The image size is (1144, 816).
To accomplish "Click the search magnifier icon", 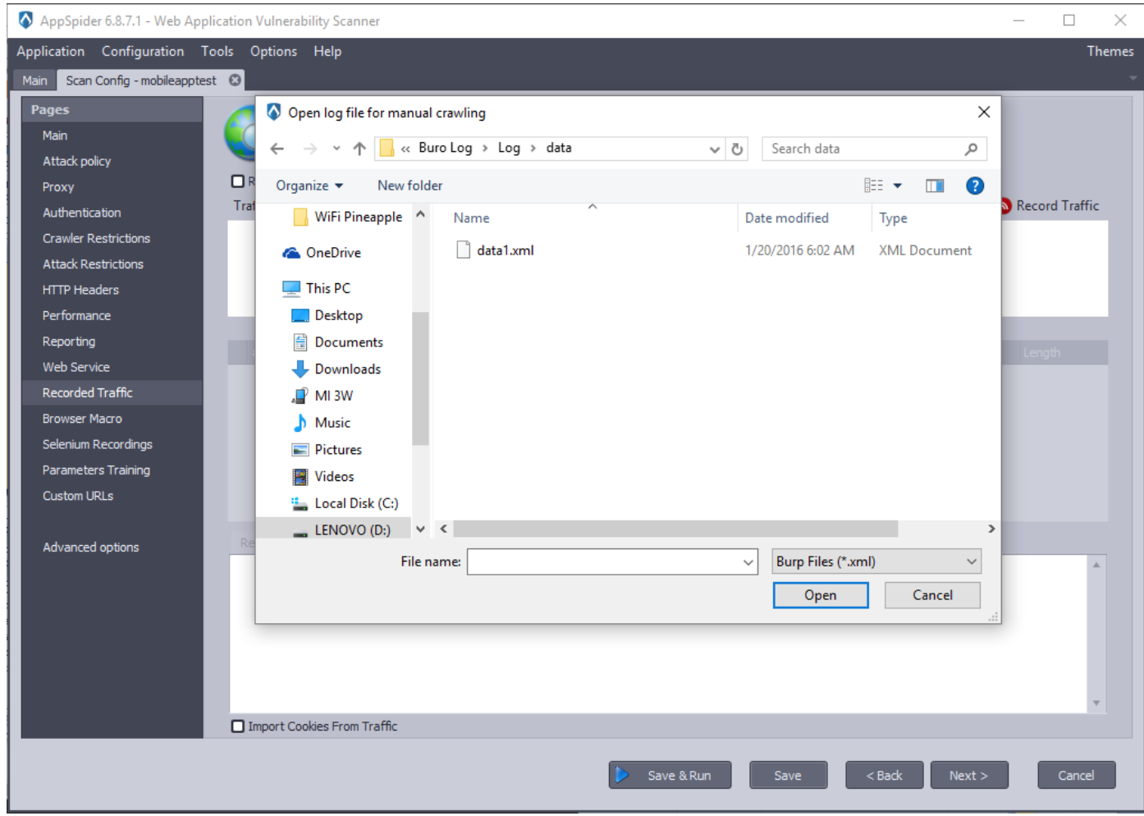I will point(971,149).
